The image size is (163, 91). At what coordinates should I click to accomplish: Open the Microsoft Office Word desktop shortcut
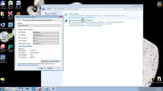coord(18,5)
